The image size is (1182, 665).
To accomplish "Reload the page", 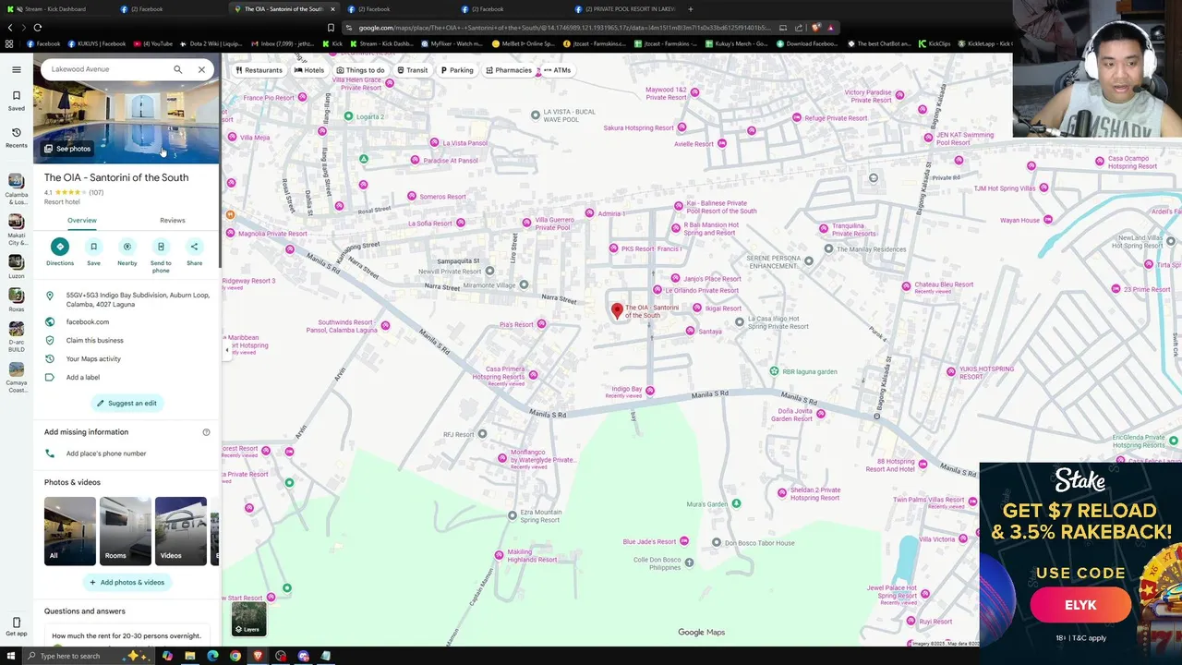I will [x=38, y=28].
